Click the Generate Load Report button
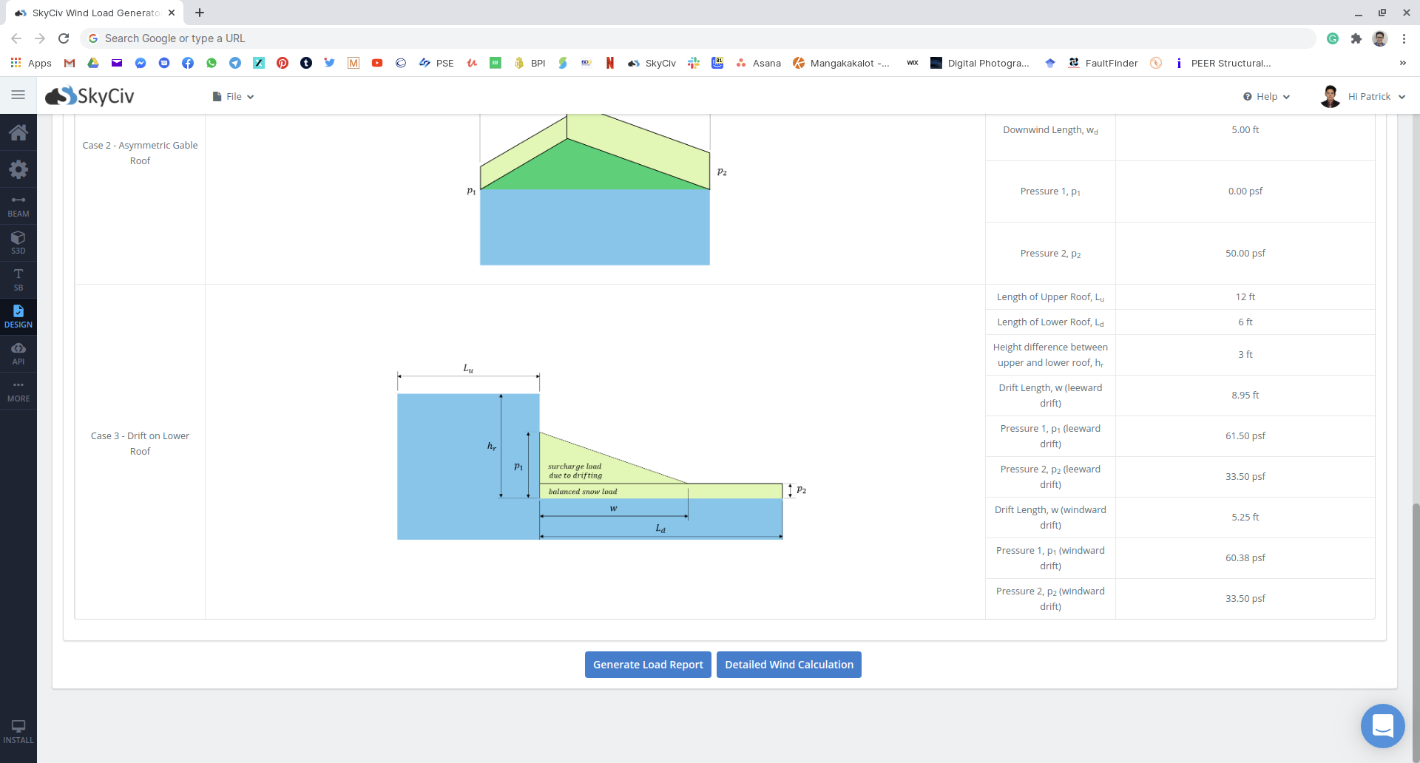Screen dimensions: 1420x763 click(648, 665)
